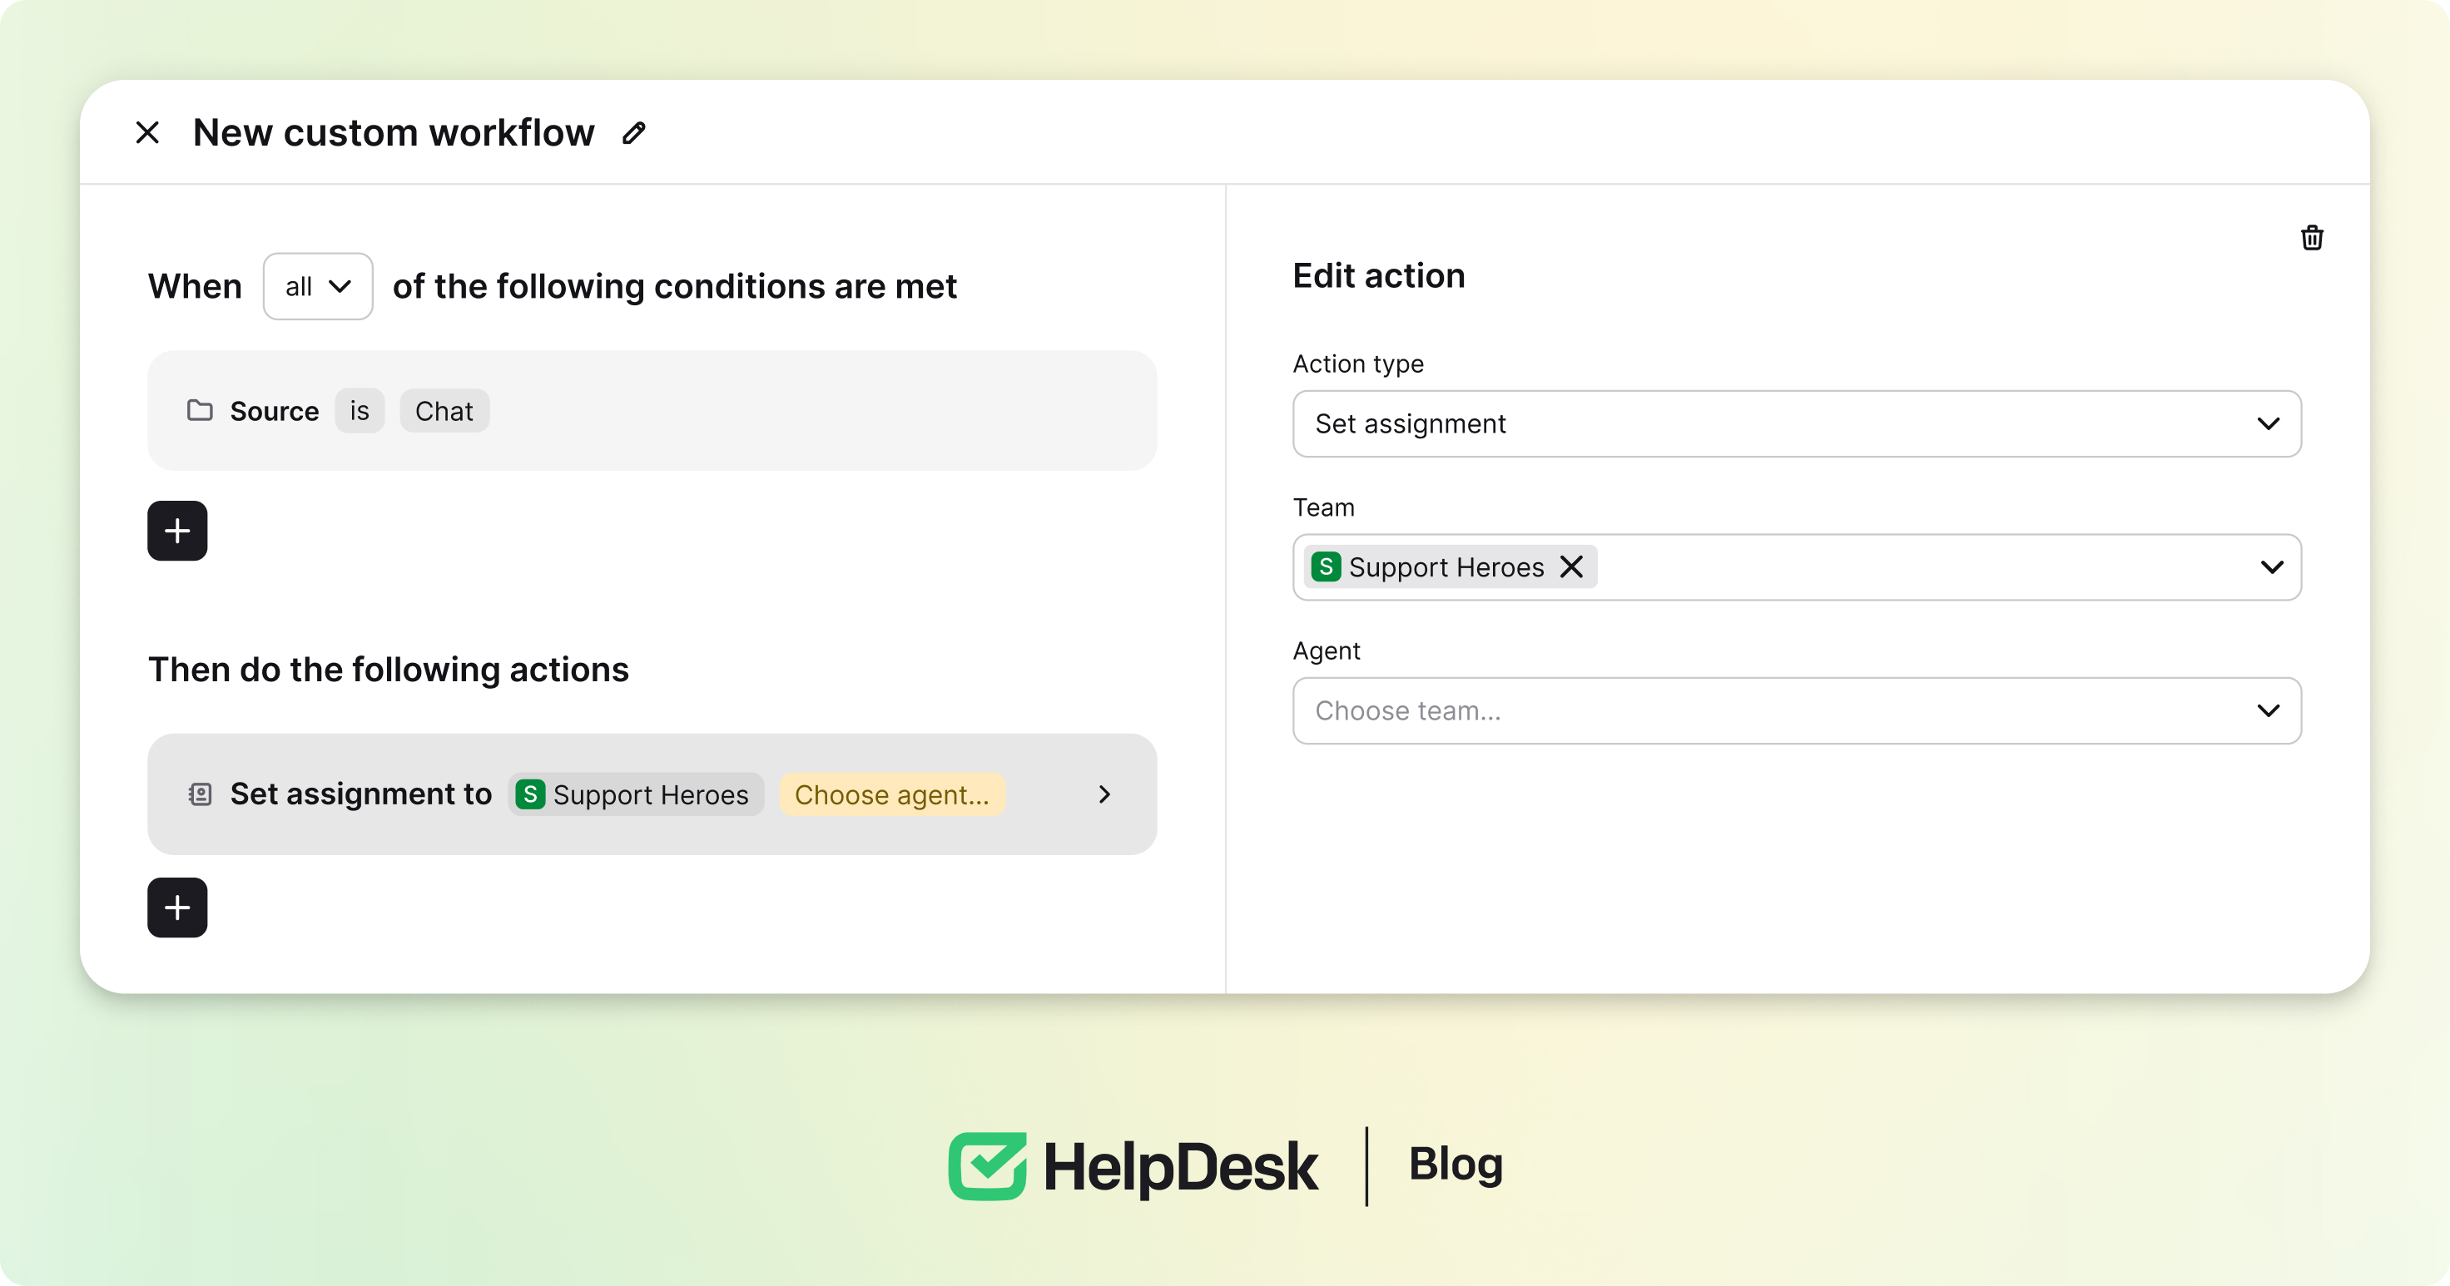Expand the Set assignment action chevron
Screen dimensions: 2450x1286
(x=1104, y=794)
